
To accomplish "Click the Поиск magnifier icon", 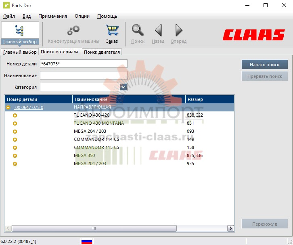I will click(138, 30).
